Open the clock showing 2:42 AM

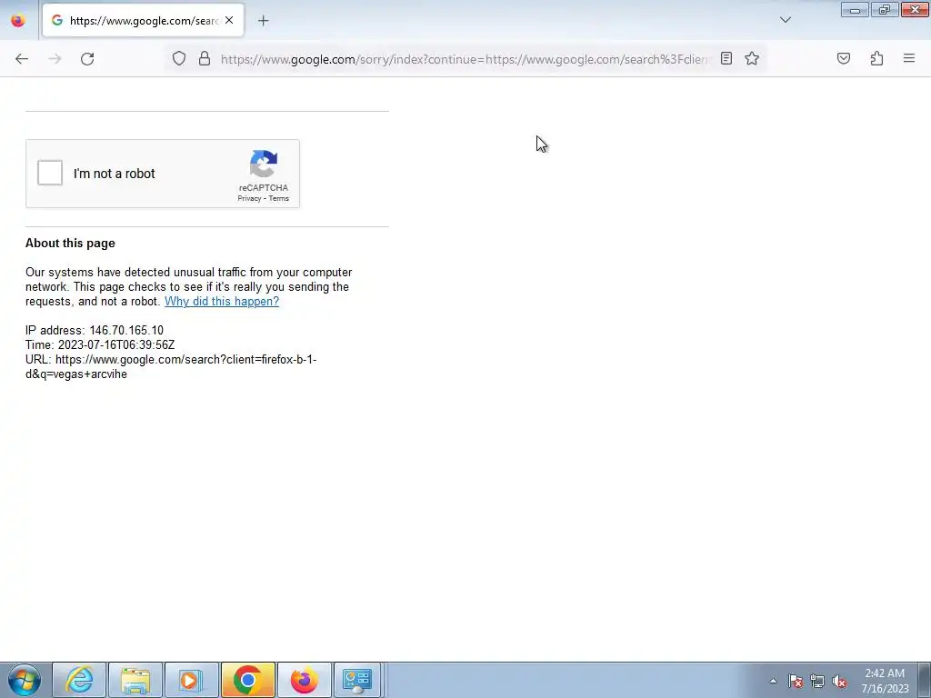(x=885, y=681)
